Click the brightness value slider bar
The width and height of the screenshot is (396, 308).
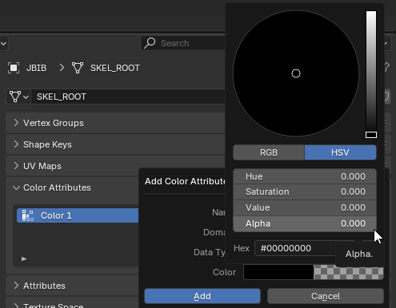click(371, 74)
